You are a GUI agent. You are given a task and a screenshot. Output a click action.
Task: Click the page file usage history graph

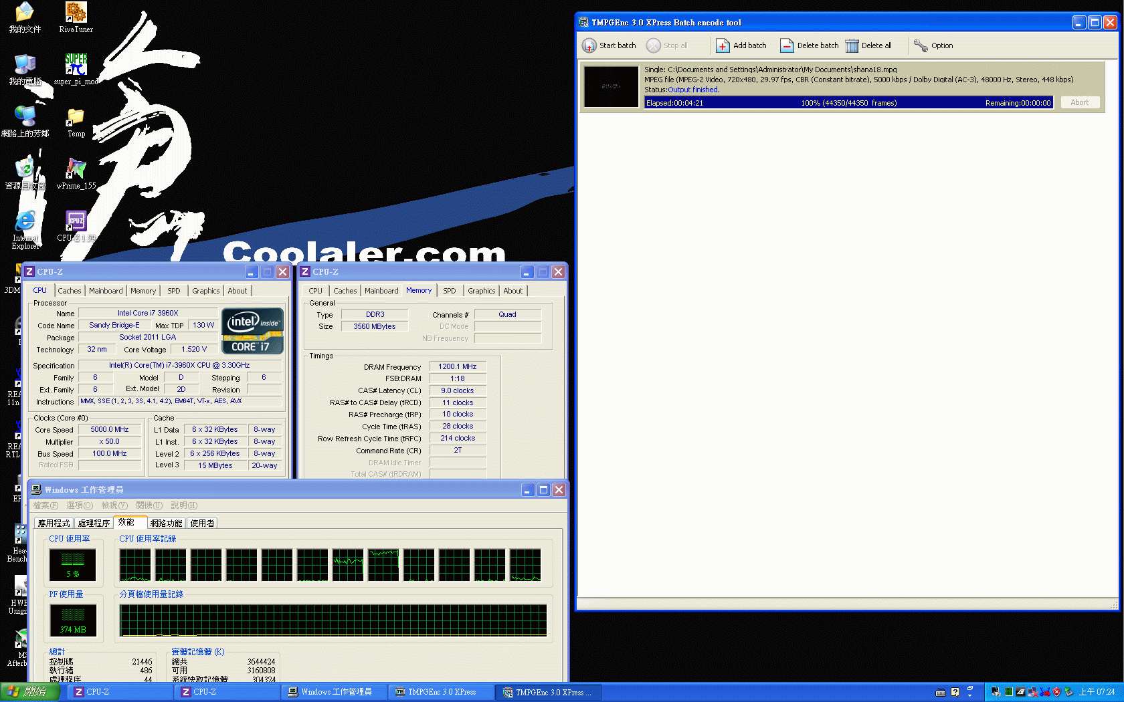[333, 620]
